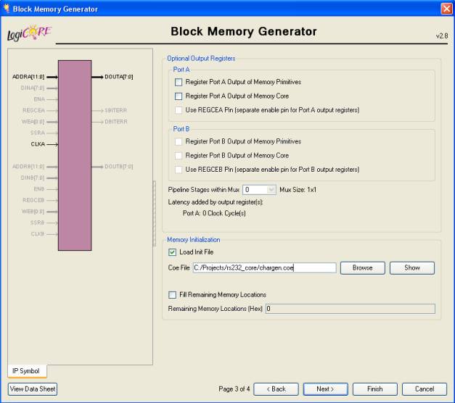
Task: Click Browse to select Coe file
Action: [x=362, y=267]
